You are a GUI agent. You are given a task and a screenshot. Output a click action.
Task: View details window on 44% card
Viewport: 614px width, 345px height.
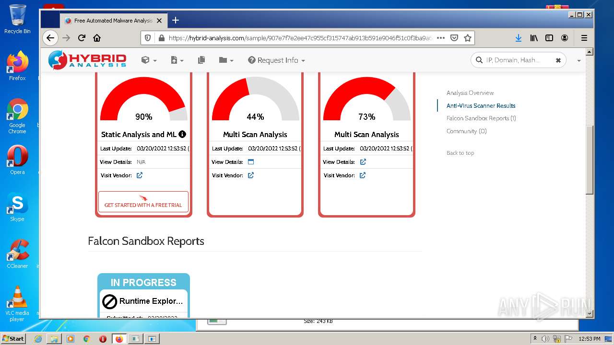point(251,162)
